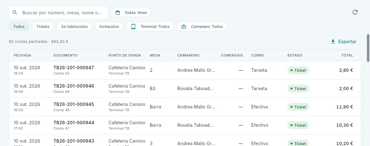The image size is (370, 146).
Task: Click the 19:34 closing time
Action: pos(18,73)
